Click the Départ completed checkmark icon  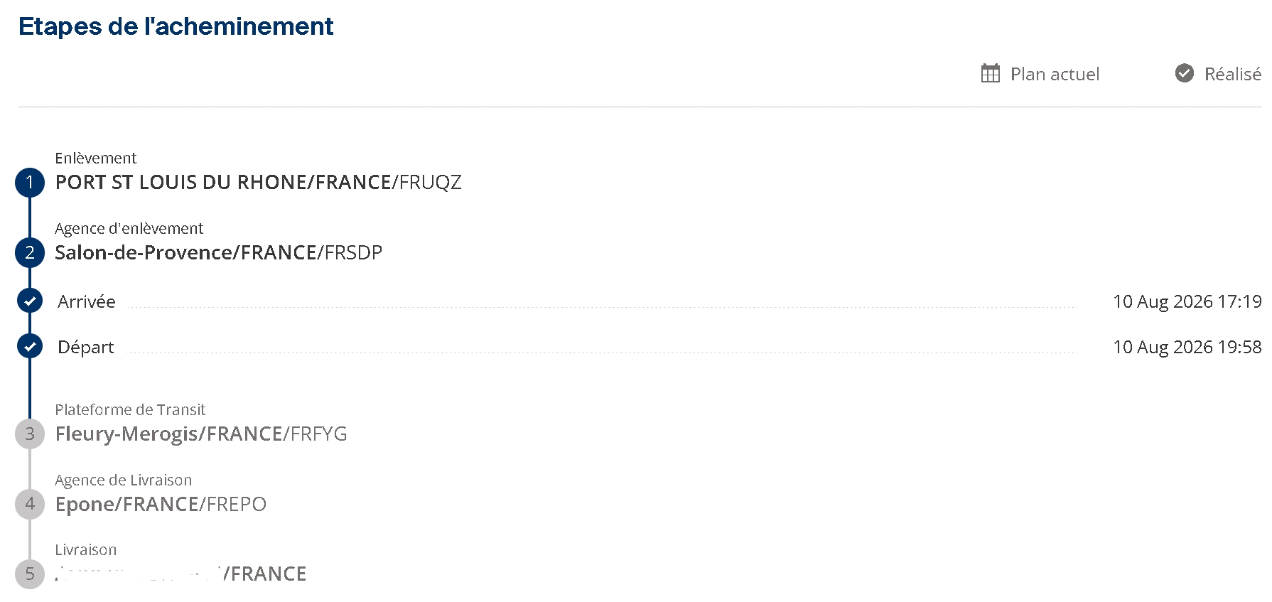[x=30, y=347]
